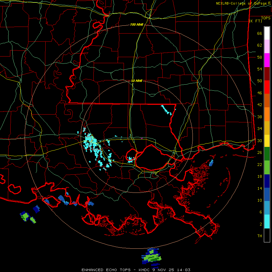Click the legend value '14'
The height and width of the screenshot is (272, 272).
(x=260, y=188)
